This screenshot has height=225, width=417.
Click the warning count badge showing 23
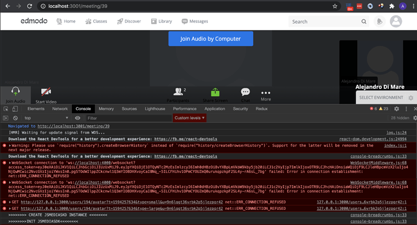(x=384, y=109)
